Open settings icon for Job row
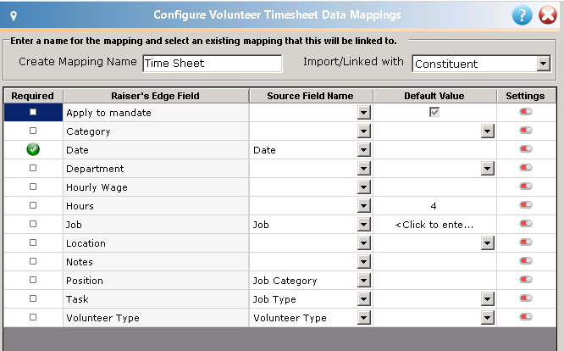 pyautogui.click(x=526, y=224)
